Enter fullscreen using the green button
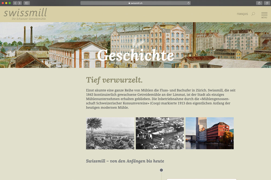Viewport: 271px width, 180px height. (x=10, y=3)
